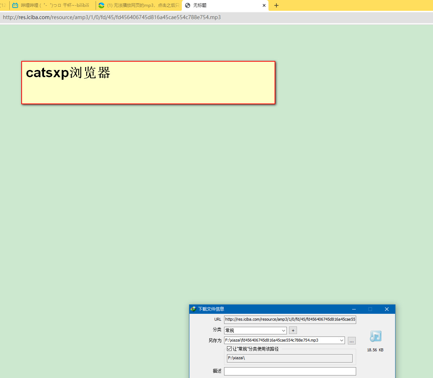The height and width of the screenshot is (378, 433).
Task: Click the bilibili tab favicon
Action: (x=15, y=5)
